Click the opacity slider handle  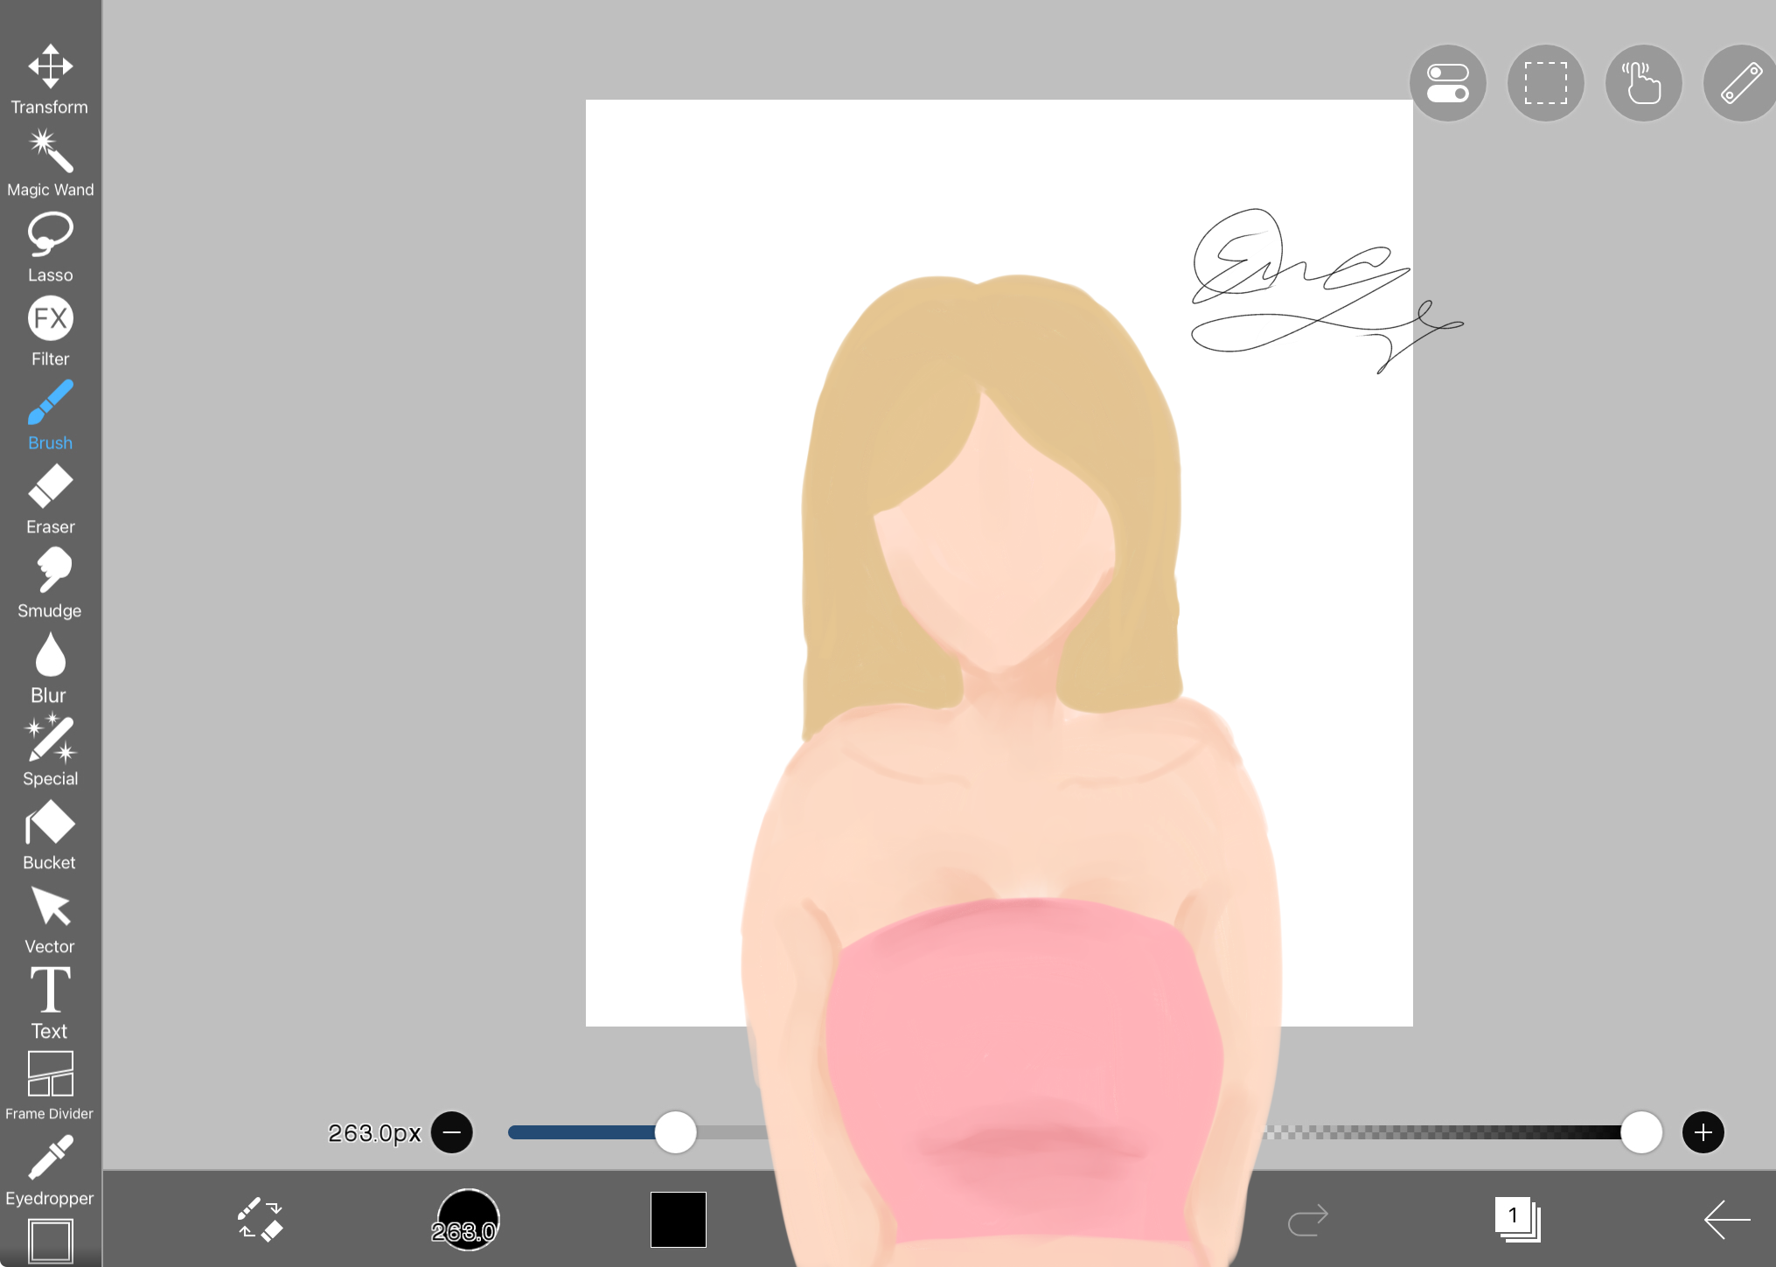coord(1641,1132)
